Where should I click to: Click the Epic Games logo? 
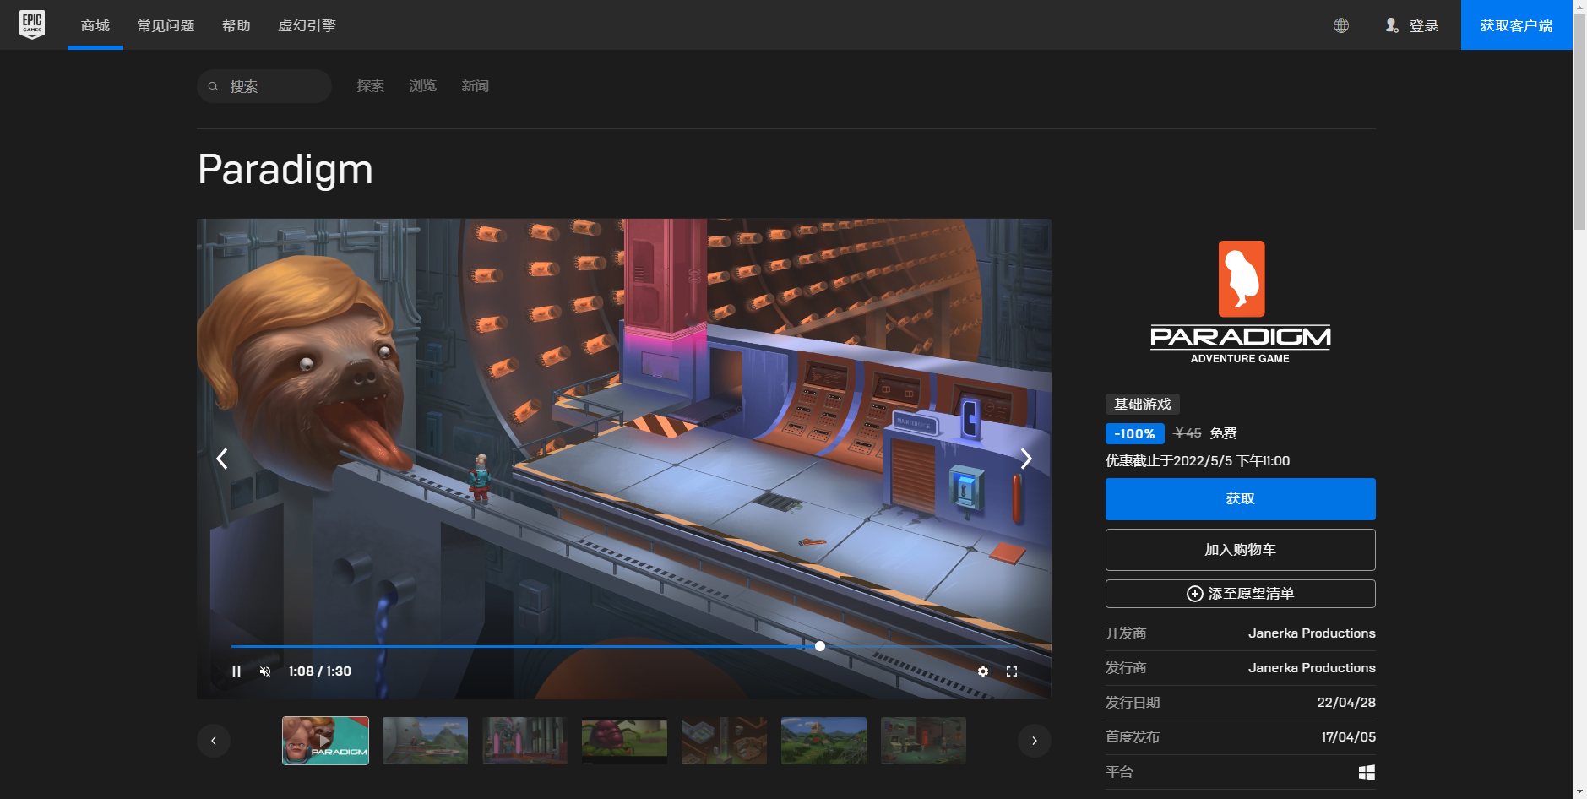[x=32, y=24]
